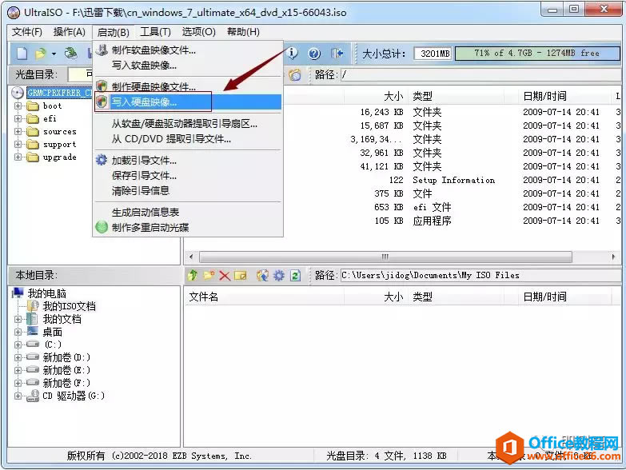Expand the 新加卷 (D:) node
Viewport: 626px width, 470px height.
click(x=18, y=357)
